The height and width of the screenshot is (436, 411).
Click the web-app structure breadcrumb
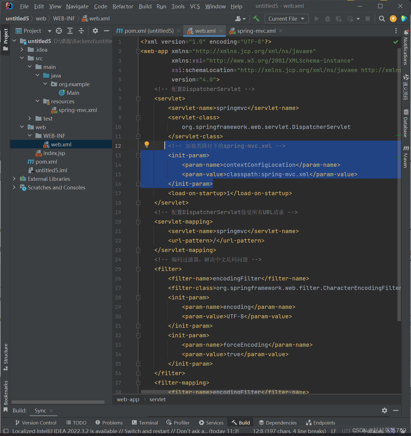point(128,400)
